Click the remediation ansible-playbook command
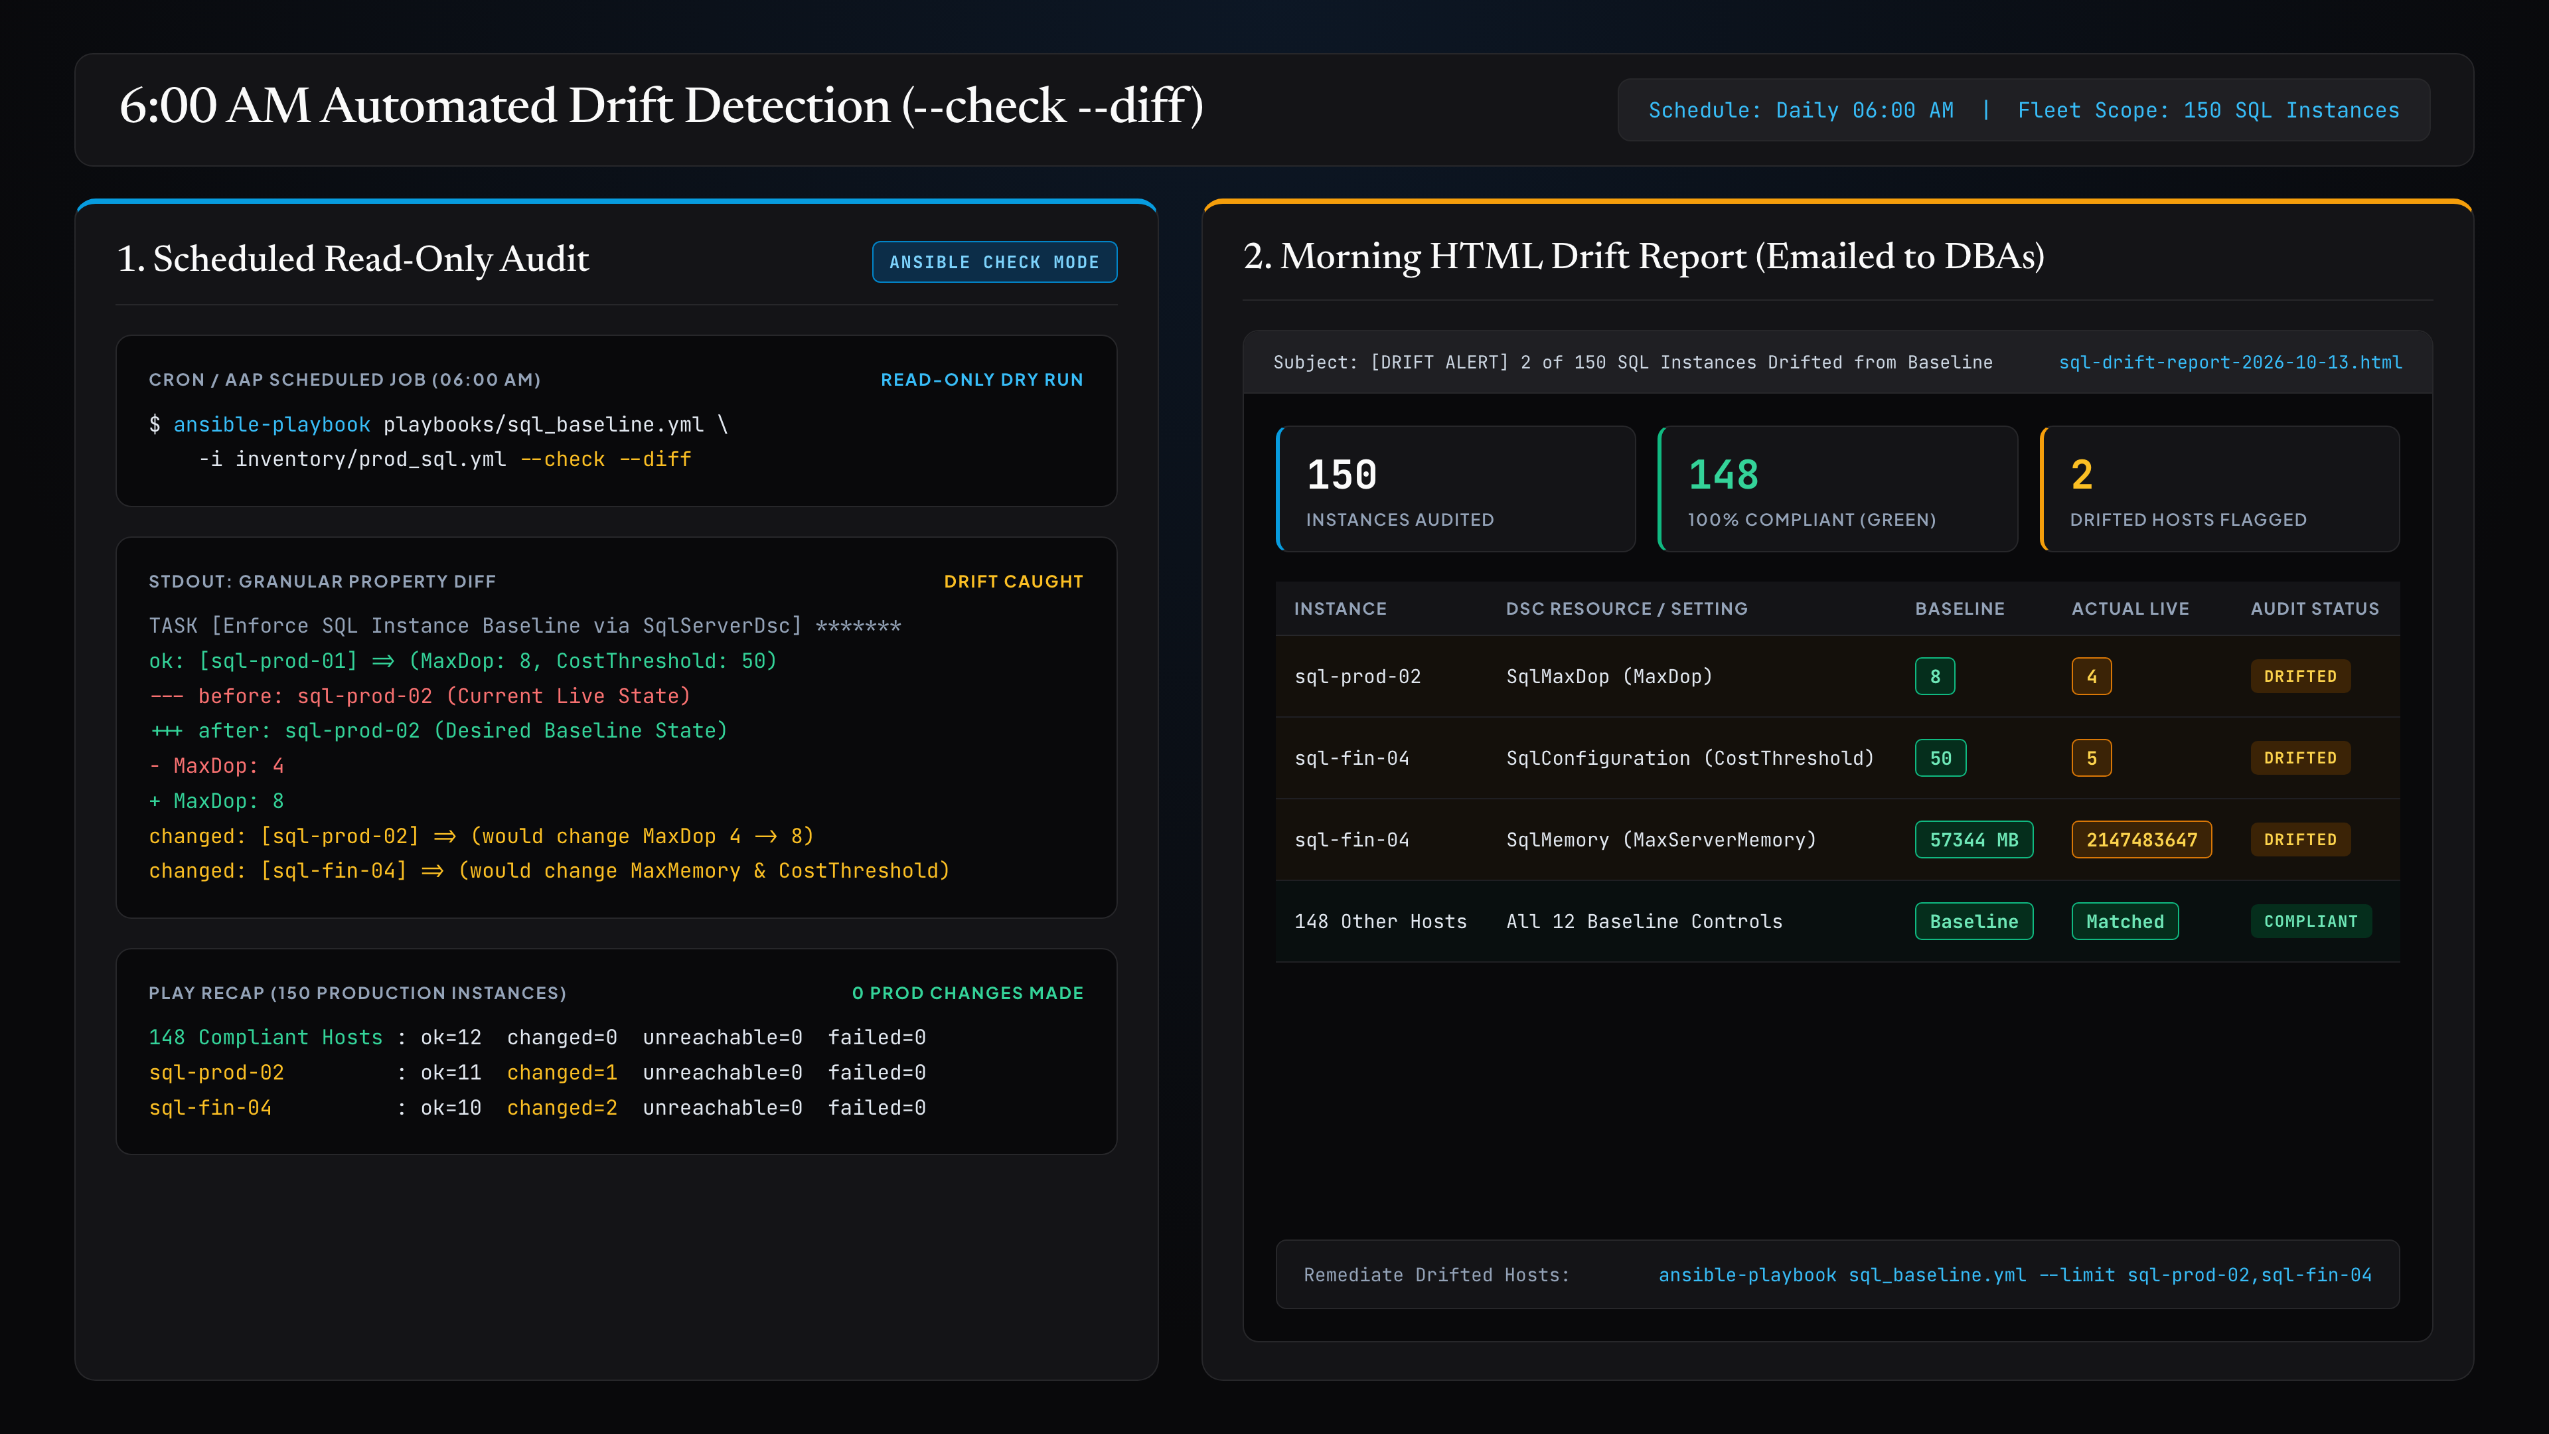Viewport: 2549px width, 1434px height. click(2015, 1275)
